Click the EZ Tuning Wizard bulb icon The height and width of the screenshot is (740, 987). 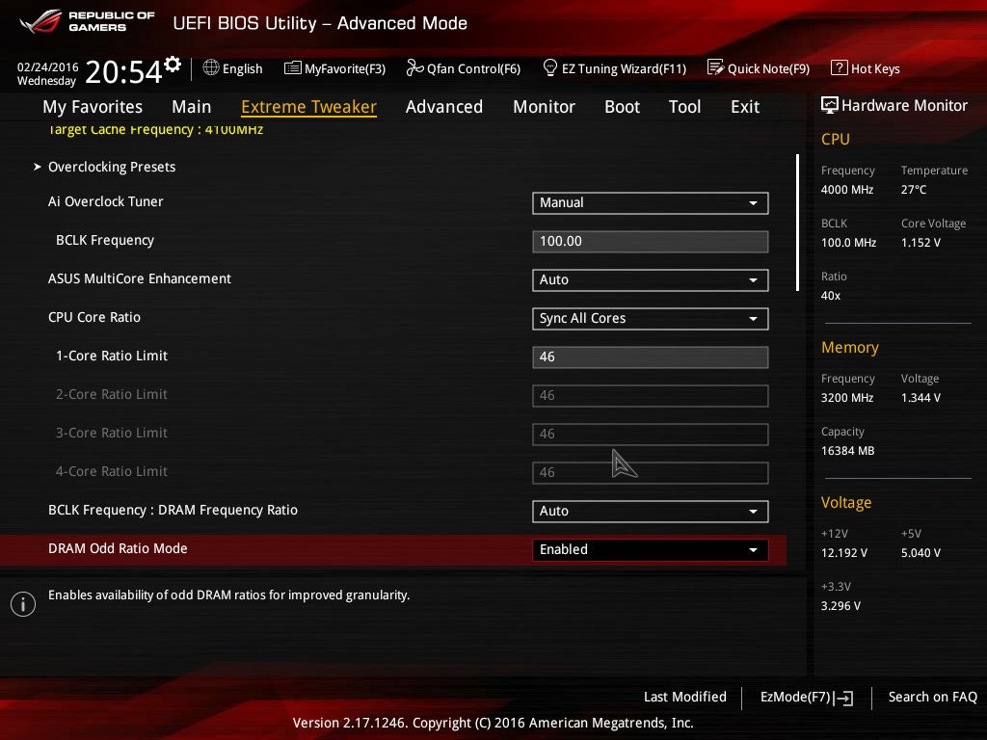pyautogui.click(x=550, y=67)
